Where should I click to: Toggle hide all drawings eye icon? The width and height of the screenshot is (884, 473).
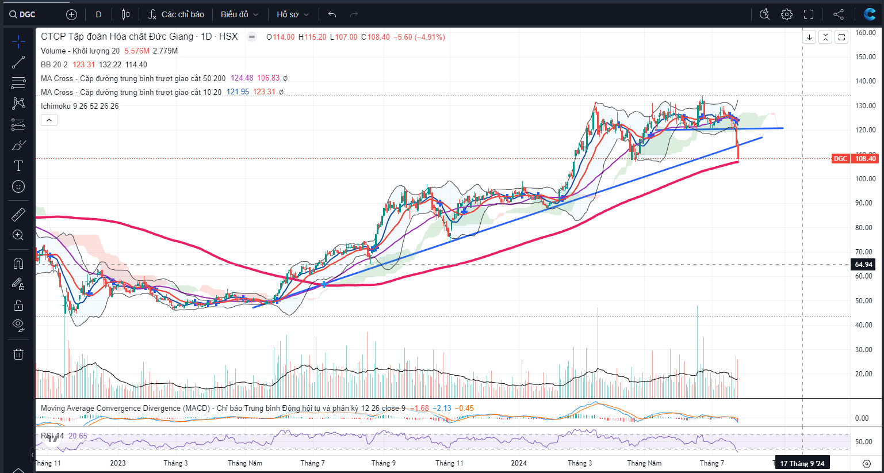(x=18, y=326)
